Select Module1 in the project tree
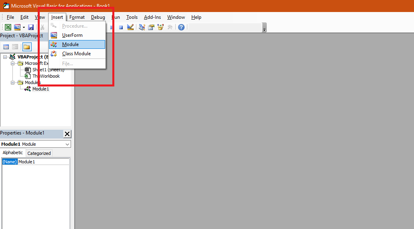Viewport: 414px width, 229px height. click(x=41, y=89)
